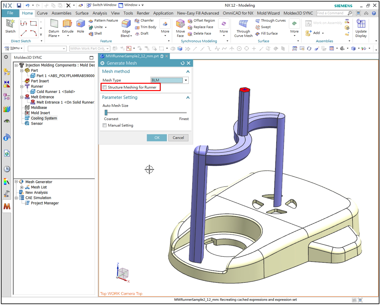This screenshot has height=305, width=380.
Task: Click Through Curves command
Action: (x=271, y=21)
